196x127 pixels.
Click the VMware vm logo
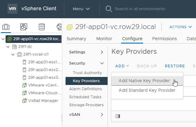(x=12, y=9)
